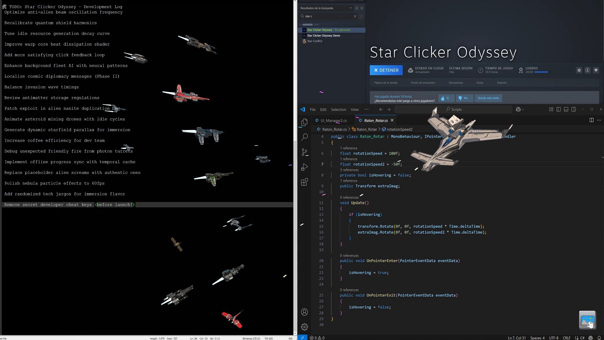Expand 'Resultados de la búsqueda' dropdown
The height and width of the screenshot is (340, 604).
pos(350,8)
